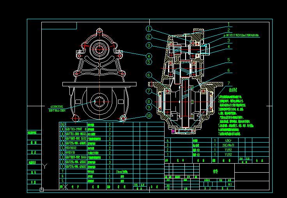
Task: Select the circled 7 in the parts list
Action: point(62,139)
